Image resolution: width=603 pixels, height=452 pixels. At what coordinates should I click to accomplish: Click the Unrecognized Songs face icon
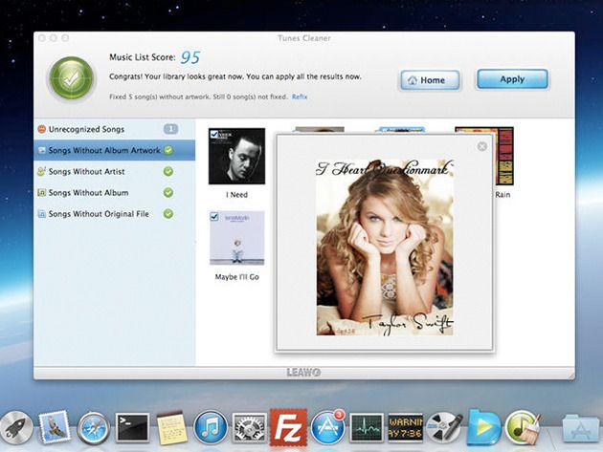(x=41, y=129)
